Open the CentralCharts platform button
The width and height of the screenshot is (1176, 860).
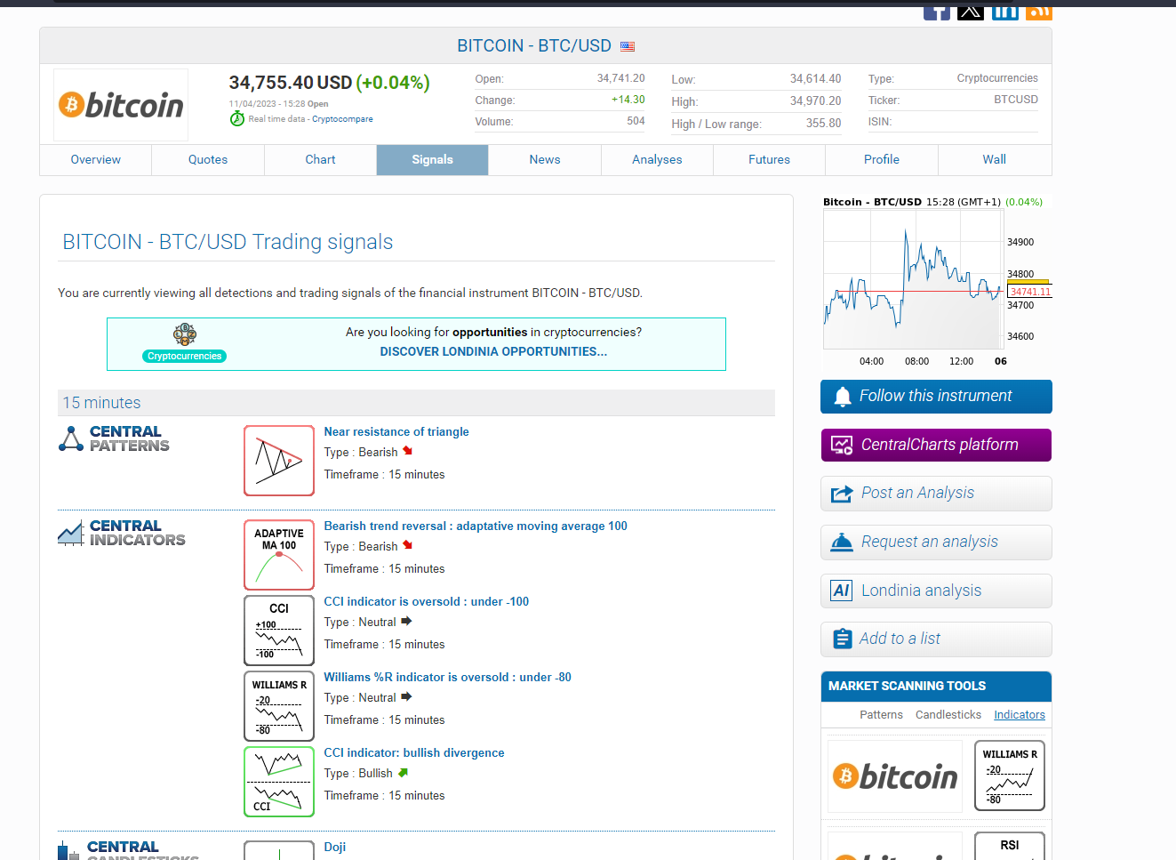[936, 445]
